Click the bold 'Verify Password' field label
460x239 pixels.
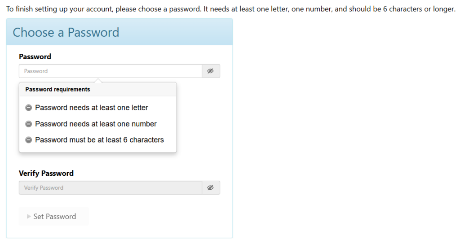pyautogui.click(x=46, y=173)
